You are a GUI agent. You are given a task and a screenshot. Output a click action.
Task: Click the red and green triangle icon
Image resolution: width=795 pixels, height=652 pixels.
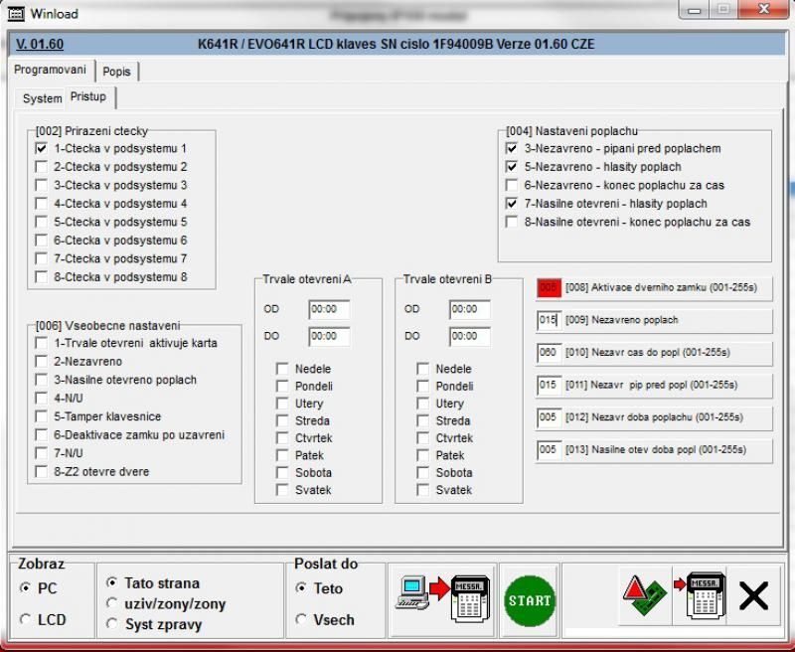pyautogui.click(x=642, y=598)
